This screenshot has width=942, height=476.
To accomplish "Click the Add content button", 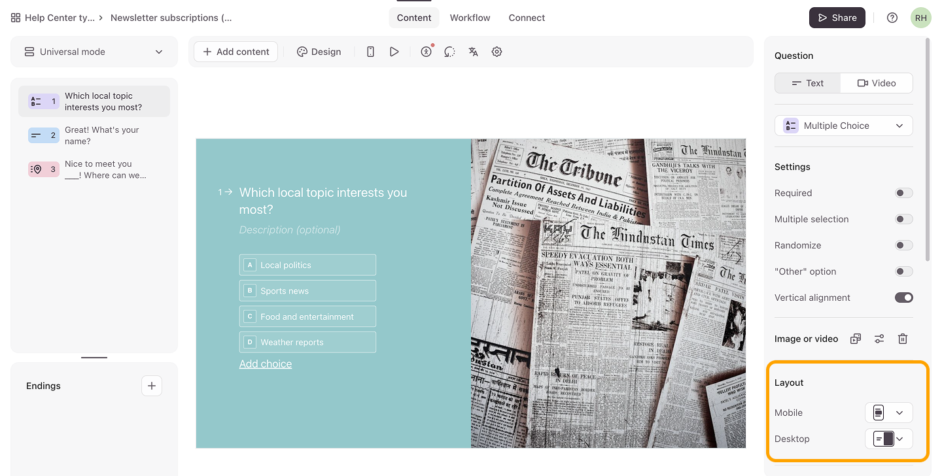I will [x=236, y=52].
